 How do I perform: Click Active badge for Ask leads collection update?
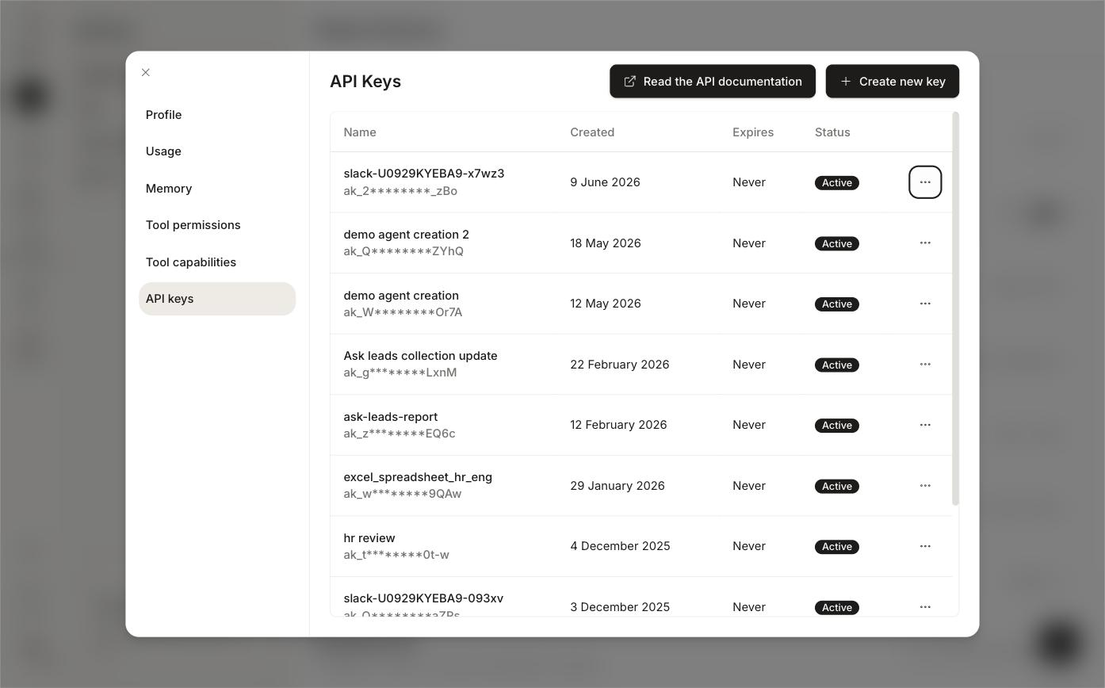click(x=837, y=365)
